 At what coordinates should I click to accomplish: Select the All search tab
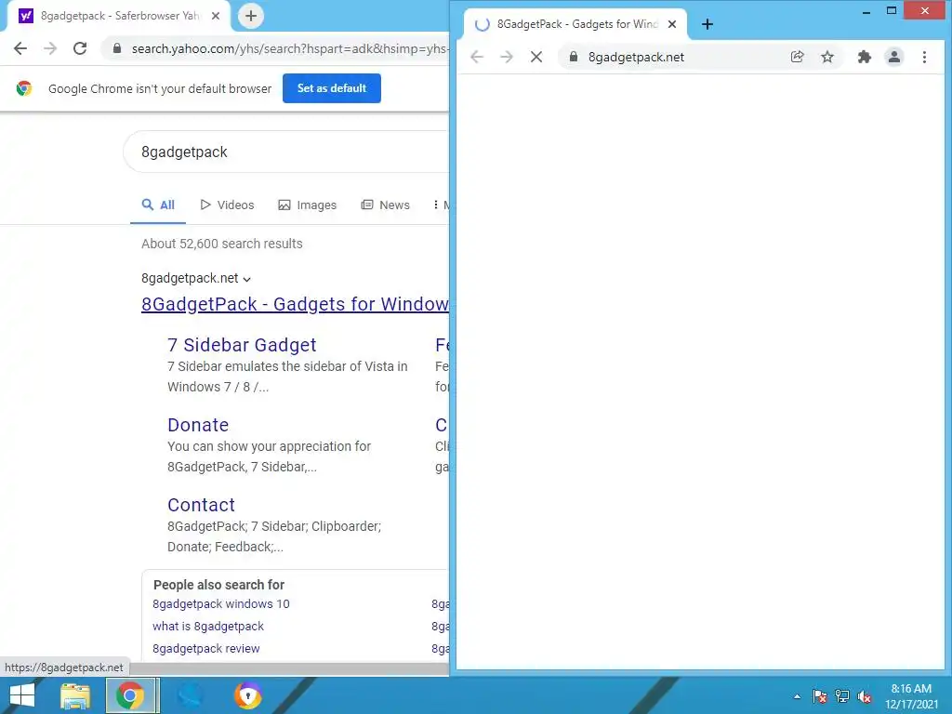(158, 205)
